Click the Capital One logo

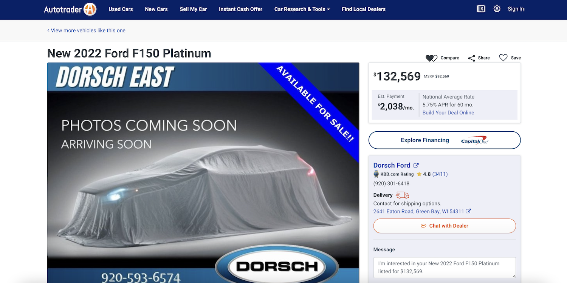(x=475, y=140)
